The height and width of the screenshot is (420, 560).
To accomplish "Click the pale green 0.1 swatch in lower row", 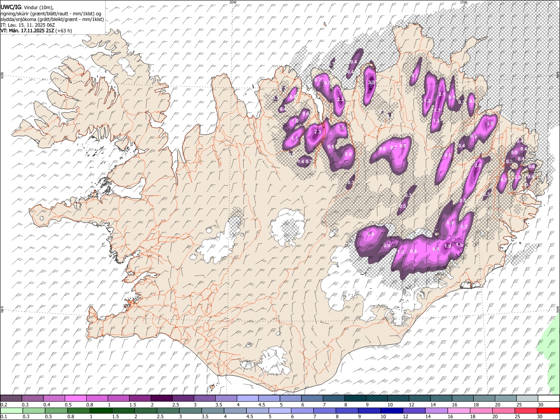I will pos(11,411).
